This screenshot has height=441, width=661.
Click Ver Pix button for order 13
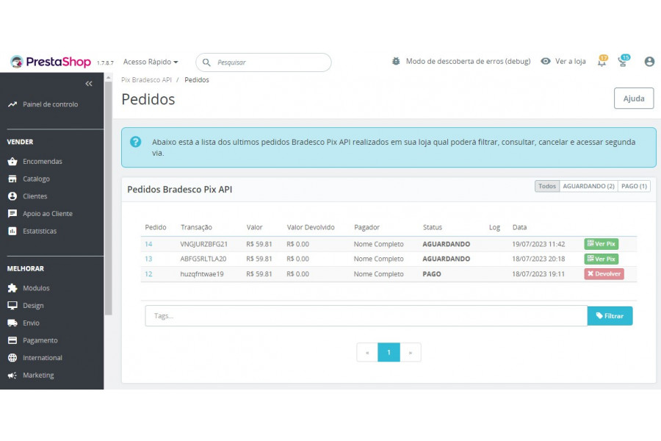[601, 259]
